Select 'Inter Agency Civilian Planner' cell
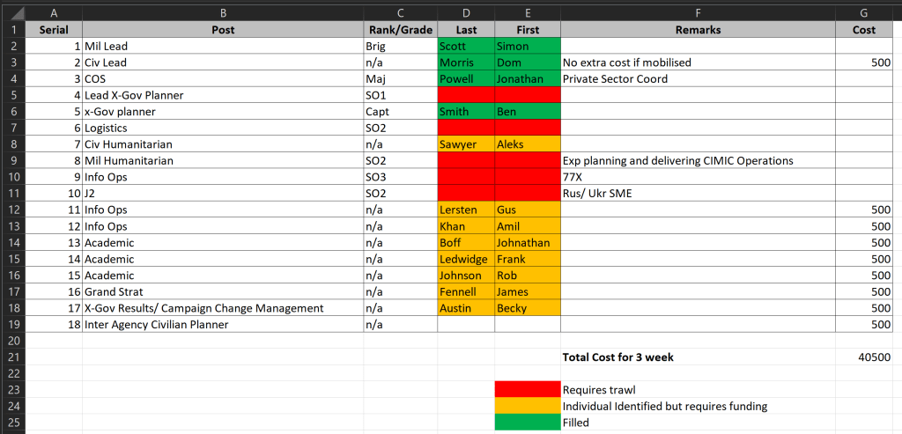Viewport: 902px width, 434px height. (x=223, y=325)
